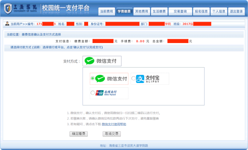Viewport: 248px width, 150px height.
Task: Open the 其他费用 tab
Action: click(x=142, y=11)
